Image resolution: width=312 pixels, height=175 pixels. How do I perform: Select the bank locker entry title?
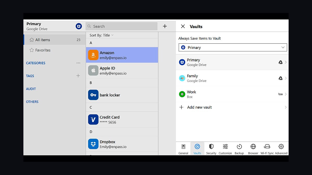tap(110, 95)
